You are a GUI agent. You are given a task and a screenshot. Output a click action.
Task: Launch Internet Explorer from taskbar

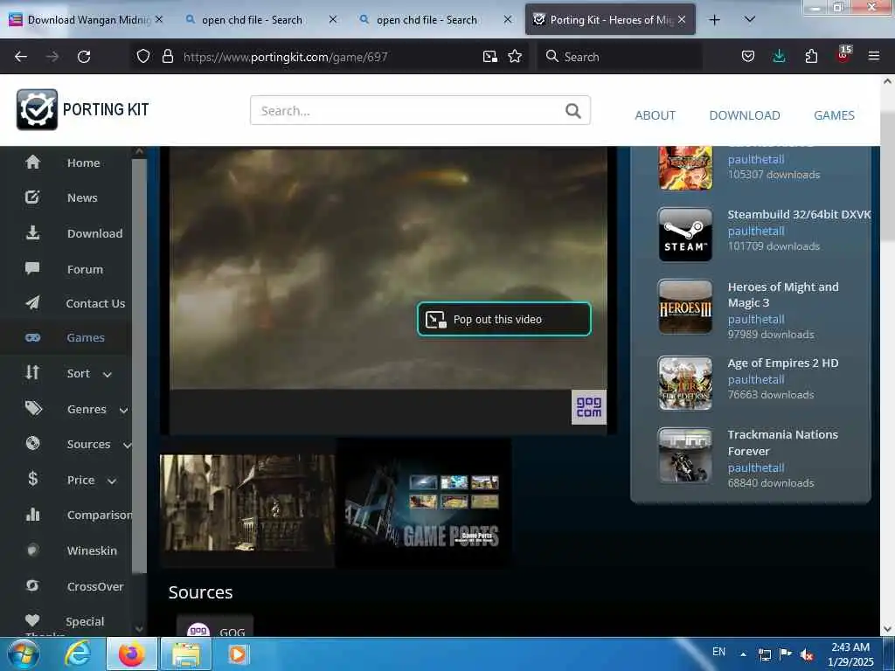78,654
